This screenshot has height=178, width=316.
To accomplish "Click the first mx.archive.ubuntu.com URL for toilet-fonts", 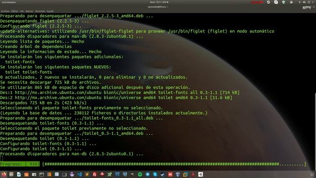I will pos(58,92).
